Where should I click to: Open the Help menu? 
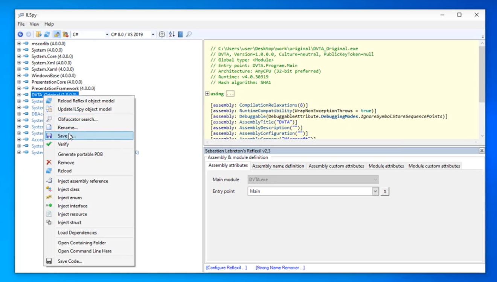click(x=49, y=24)
